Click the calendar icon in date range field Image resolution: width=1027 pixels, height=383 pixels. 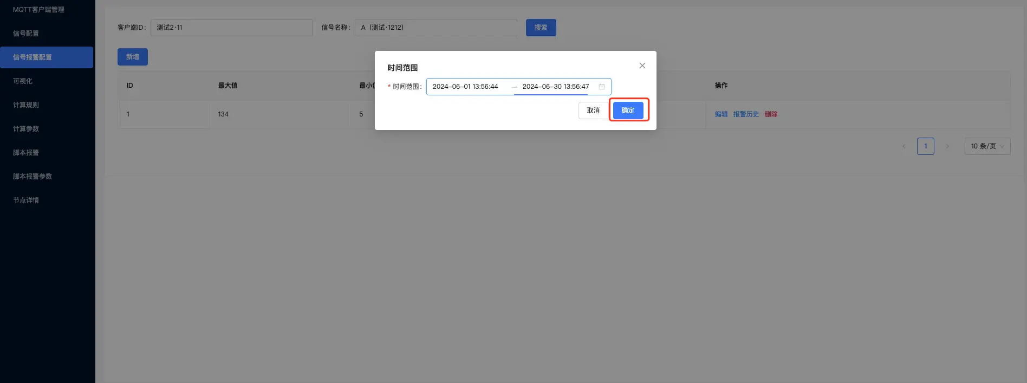coord(601,87)
